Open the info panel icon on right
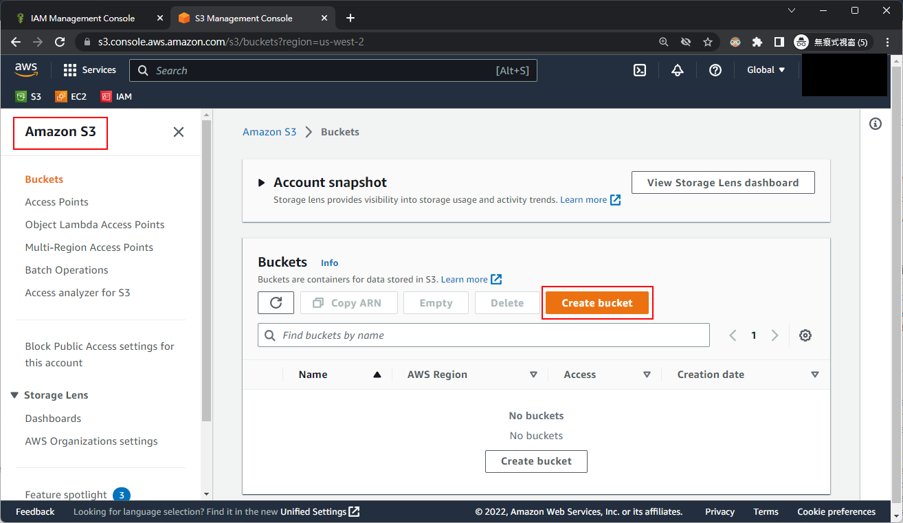903x523 pixels. (876, 124)
